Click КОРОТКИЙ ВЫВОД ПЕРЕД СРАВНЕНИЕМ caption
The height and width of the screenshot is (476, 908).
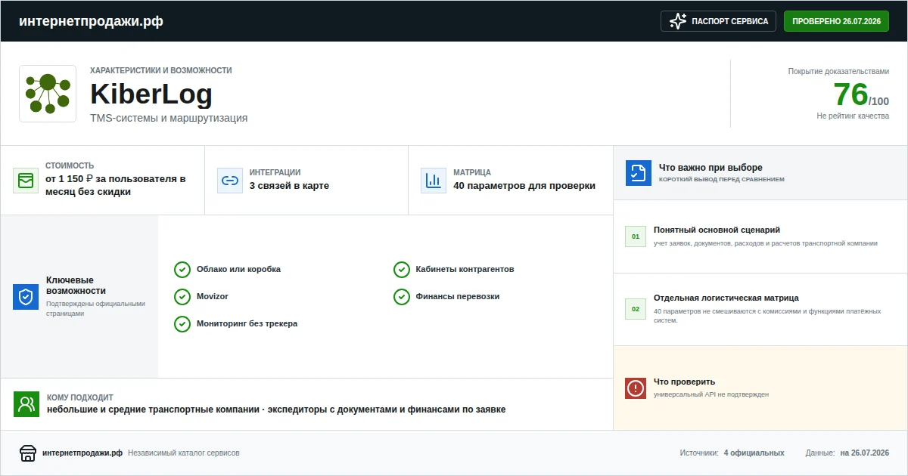pyautogui.click(x=722, y=180)
